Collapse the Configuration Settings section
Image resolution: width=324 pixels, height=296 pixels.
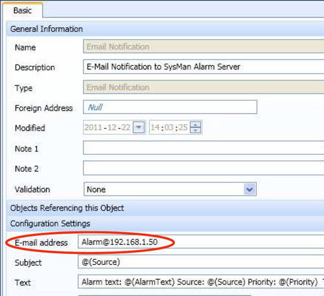point(165,224)
